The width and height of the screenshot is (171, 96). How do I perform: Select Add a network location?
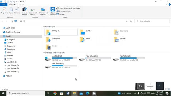coord(43,11)
